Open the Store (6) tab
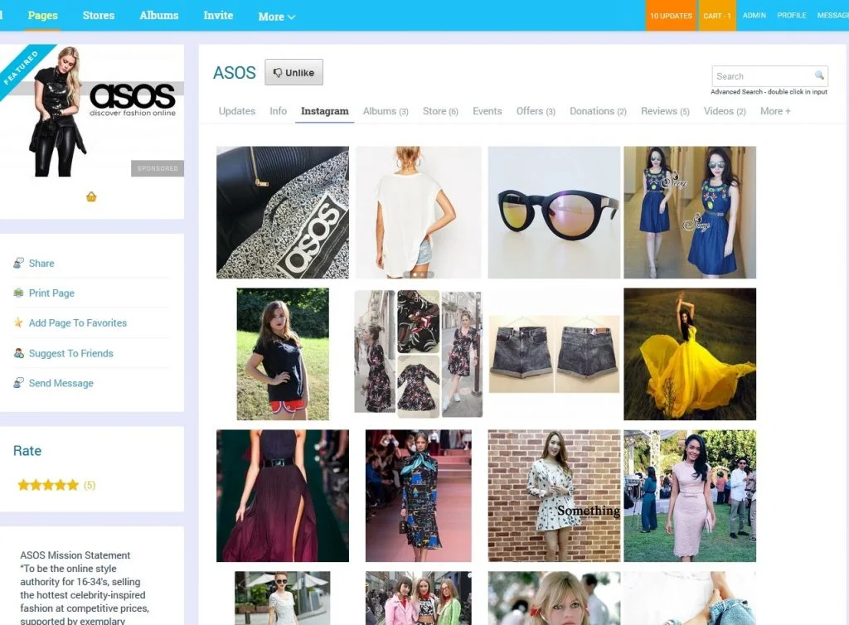 440,111
